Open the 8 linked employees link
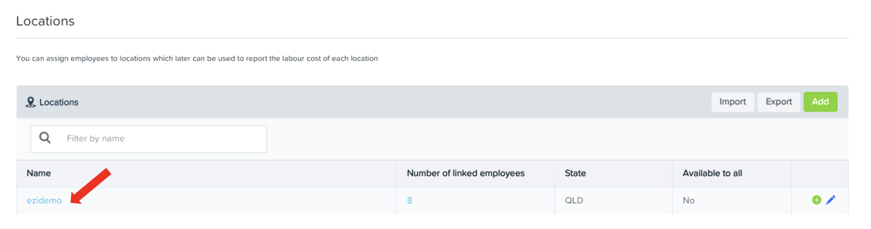The image size is (871, 229). [410, 200]
